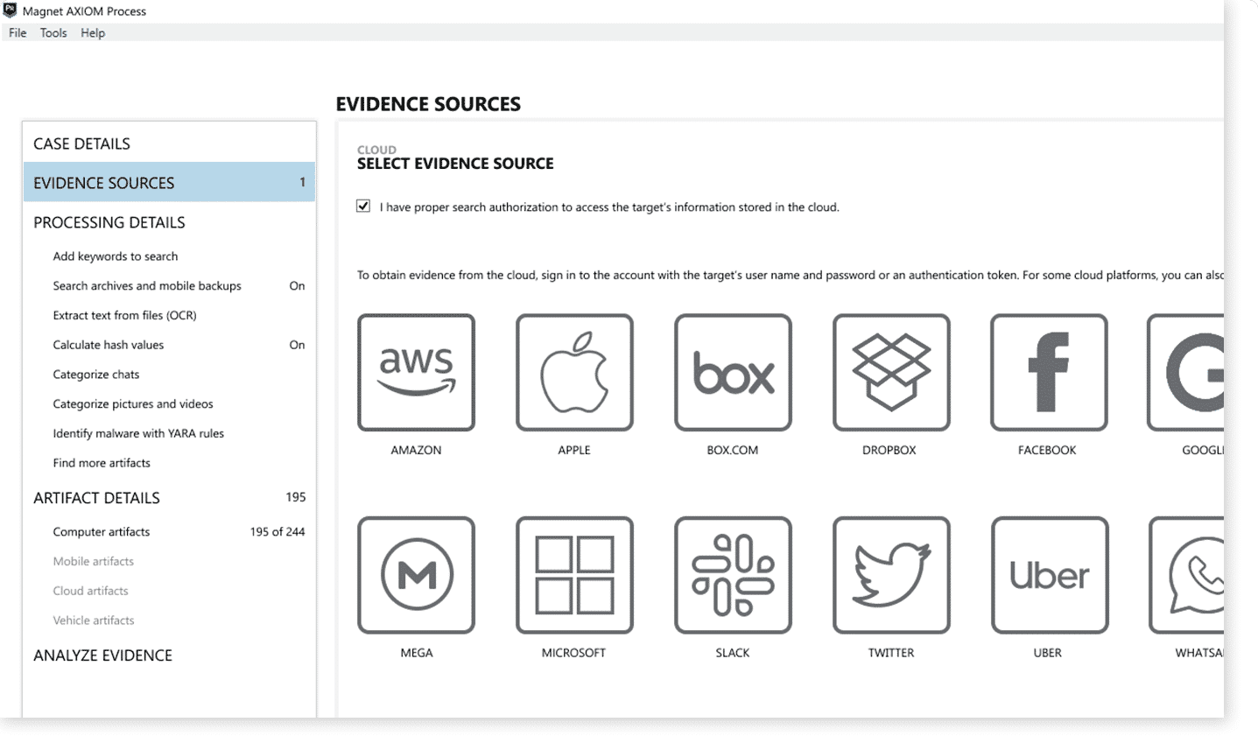Go to Case Details section
1258x736 pixels.
pos(81,144)
